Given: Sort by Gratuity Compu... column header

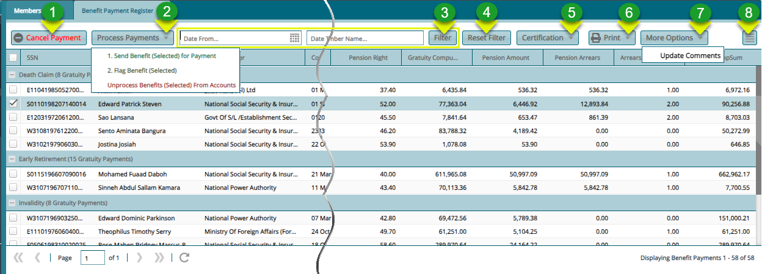Looking at the screenshot, I should [437, 58].
